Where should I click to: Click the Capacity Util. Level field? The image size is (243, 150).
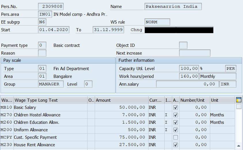click(189, 69)
